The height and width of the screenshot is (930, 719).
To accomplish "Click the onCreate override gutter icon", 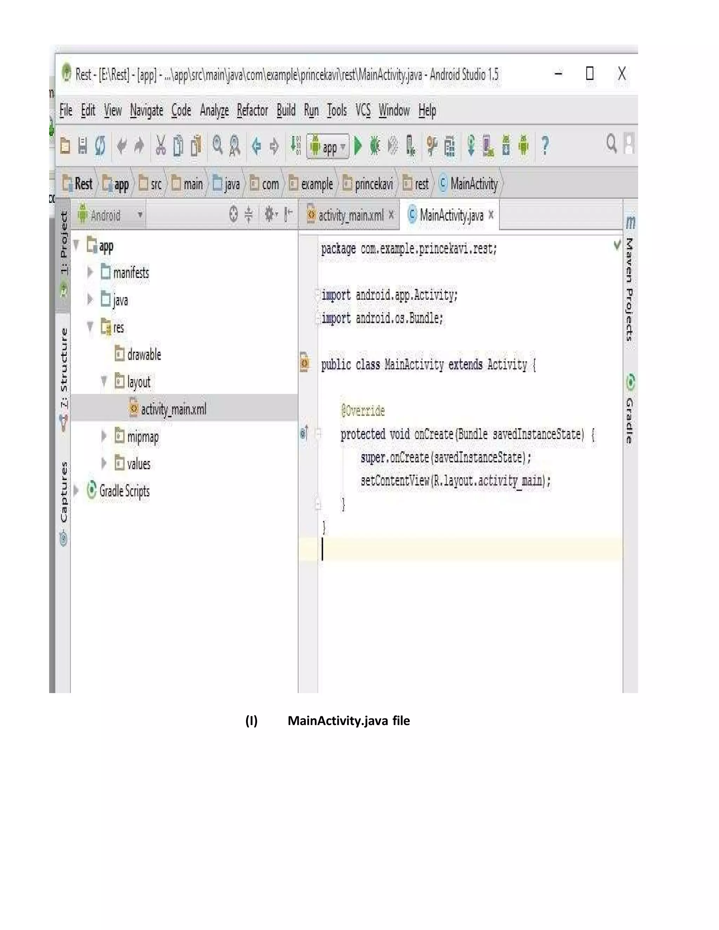I will [304, 433].
